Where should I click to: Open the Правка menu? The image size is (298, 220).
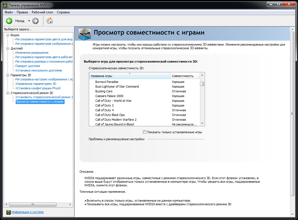[22, 12]
